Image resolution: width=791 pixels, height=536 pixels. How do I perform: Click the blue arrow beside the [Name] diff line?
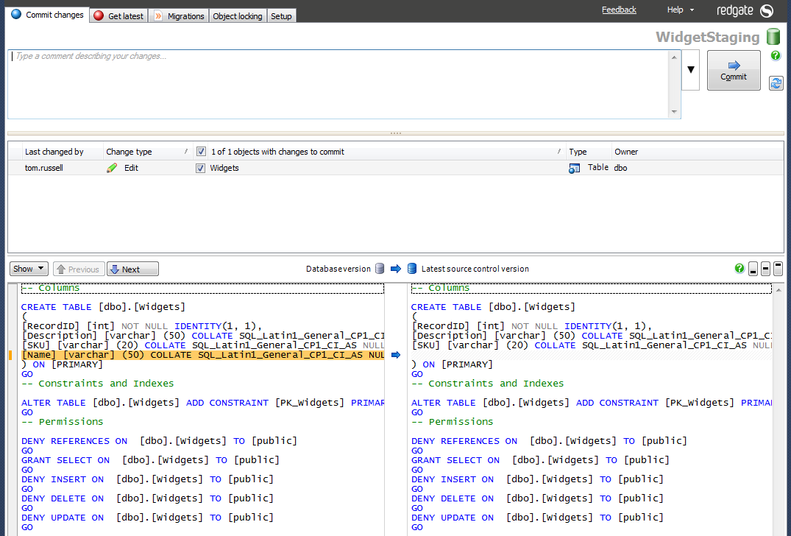click(396, 355)
